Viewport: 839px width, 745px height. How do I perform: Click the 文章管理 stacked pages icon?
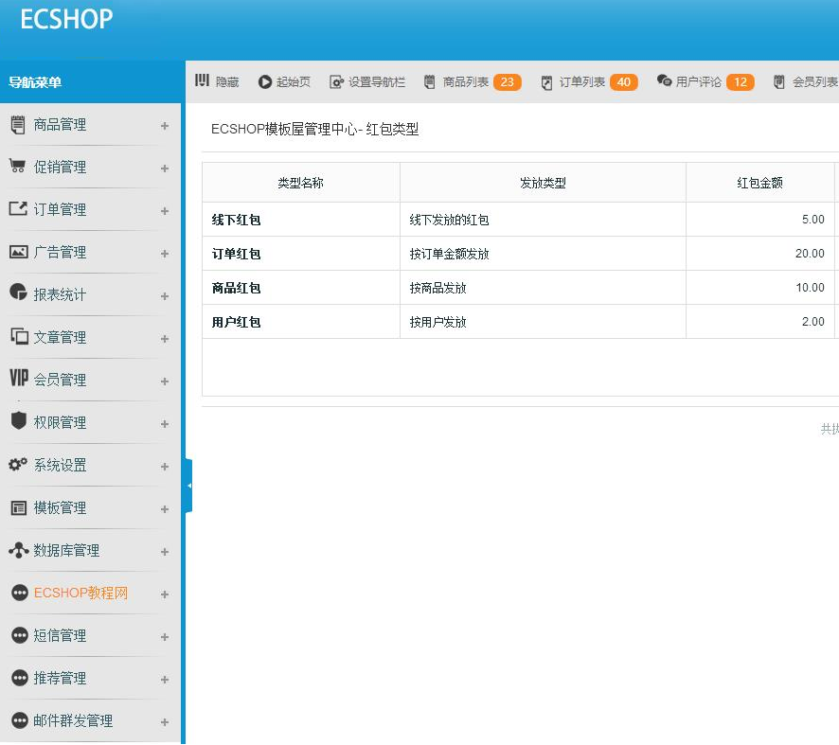tap(19, 336)
